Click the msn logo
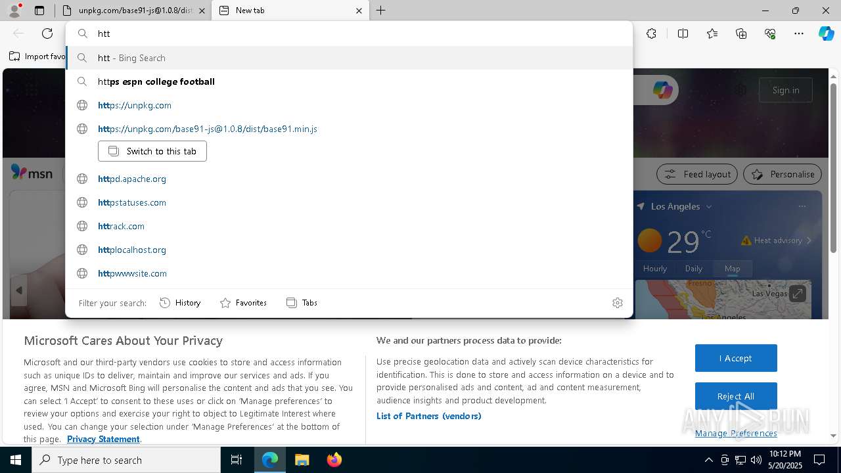841x473 pixels. click(x=32, y=173)
